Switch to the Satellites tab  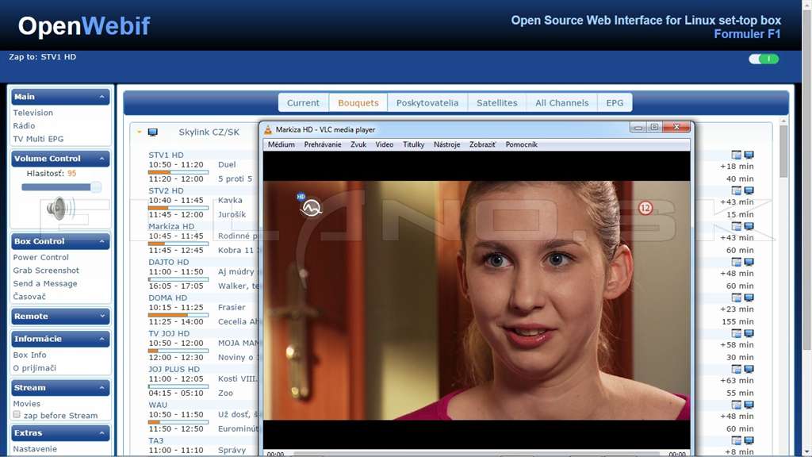pos(496,102)
